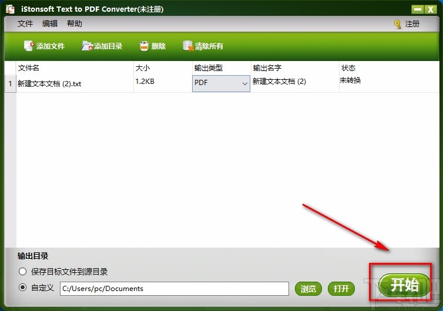The image size is (443, 311).
Task: Select the 自定义 radio button
Action: (22, 288)
